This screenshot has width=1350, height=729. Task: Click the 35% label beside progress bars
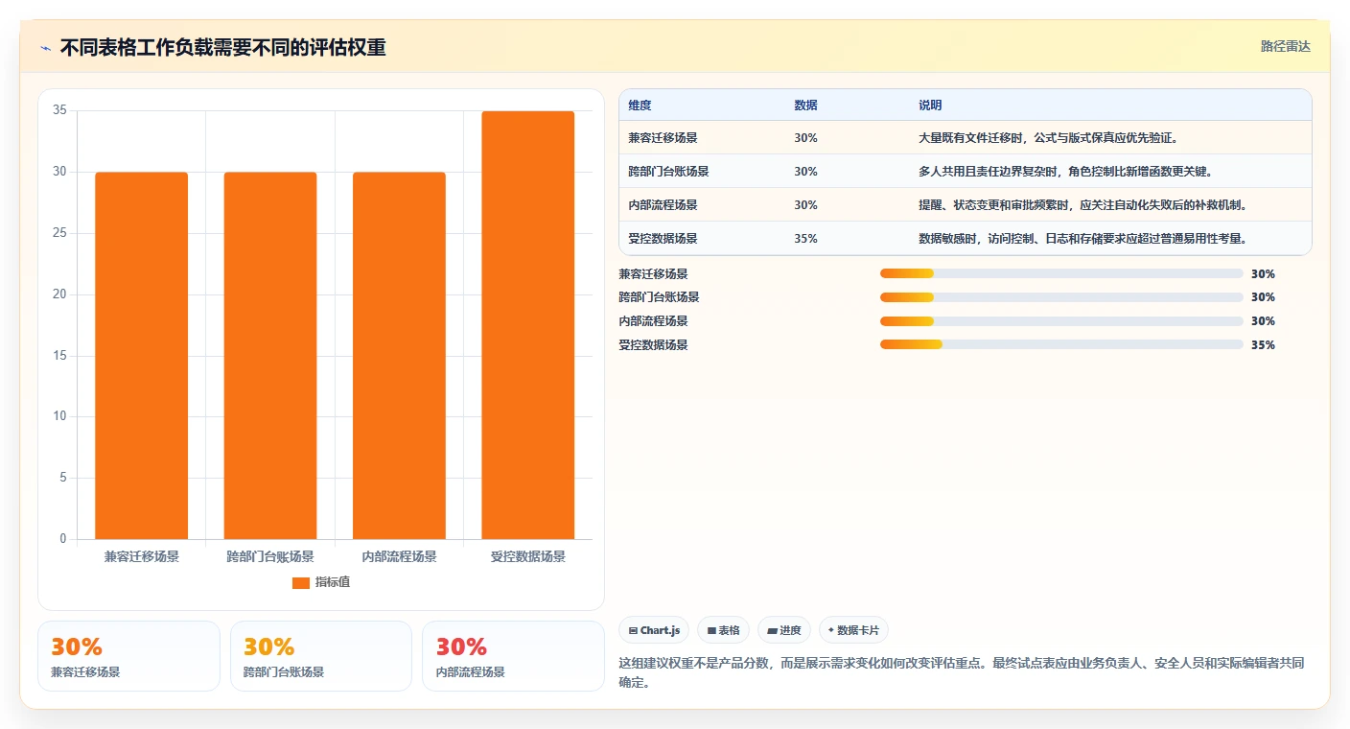pos(1263,345)
